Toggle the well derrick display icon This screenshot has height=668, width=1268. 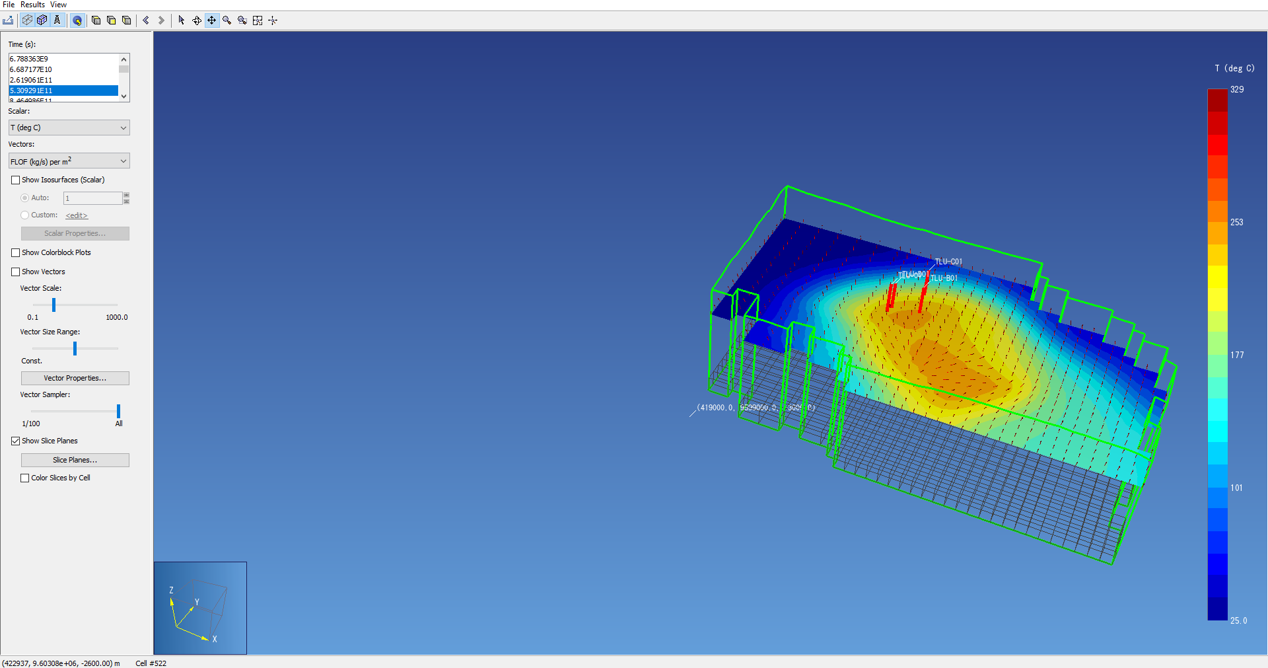coord(57,20)
